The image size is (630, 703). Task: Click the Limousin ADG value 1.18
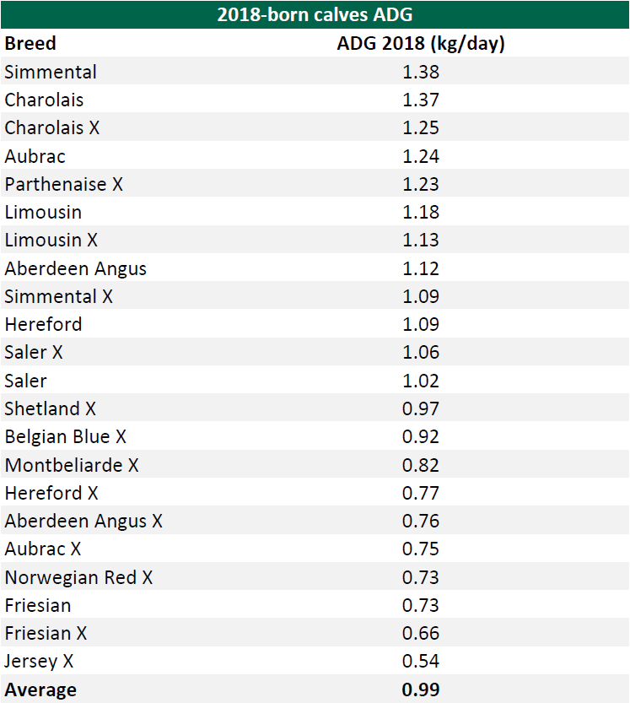pos(421,212)
